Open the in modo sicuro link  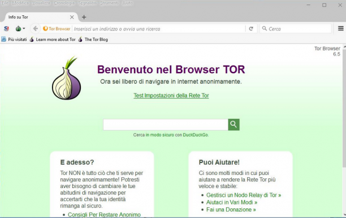[160, 135]
